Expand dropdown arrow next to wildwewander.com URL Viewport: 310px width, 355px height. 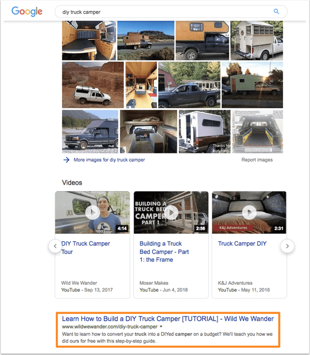click(x=161, y=326)
